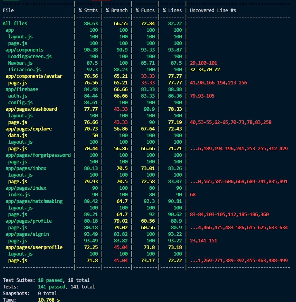Viewport: 296px width, 302px height.
Task: Click the "% Stmts" column header
Action: coord(88,10)
